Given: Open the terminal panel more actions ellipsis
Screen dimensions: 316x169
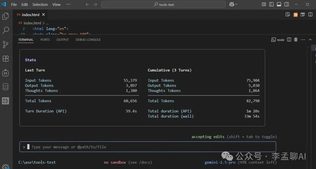Looking at the screenshot, I should [303, 40].
